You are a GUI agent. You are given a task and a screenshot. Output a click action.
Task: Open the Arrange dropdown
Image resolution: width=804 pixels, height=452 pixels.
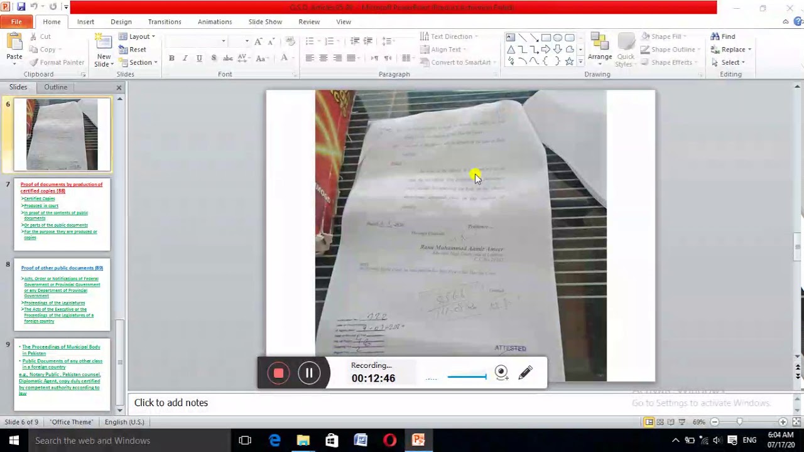[x=600, y=50]
